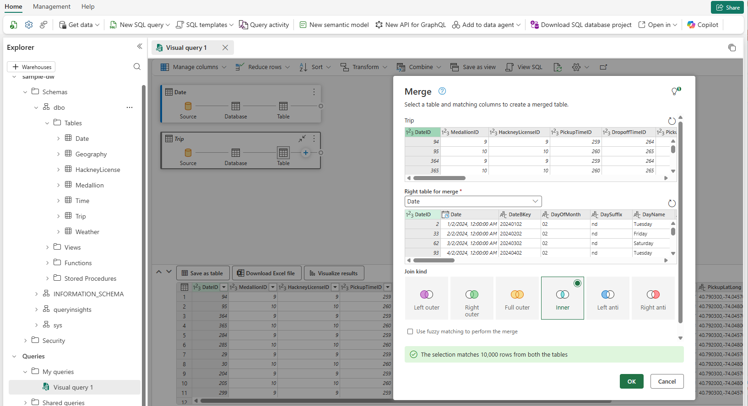This screenshot has height=406, width=748.
Task: Search the Explorer with the magnifier icon
Action: [137, 67]
